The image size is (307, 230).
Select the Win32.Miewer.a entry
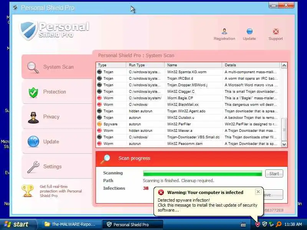click(x=188, y=131)
